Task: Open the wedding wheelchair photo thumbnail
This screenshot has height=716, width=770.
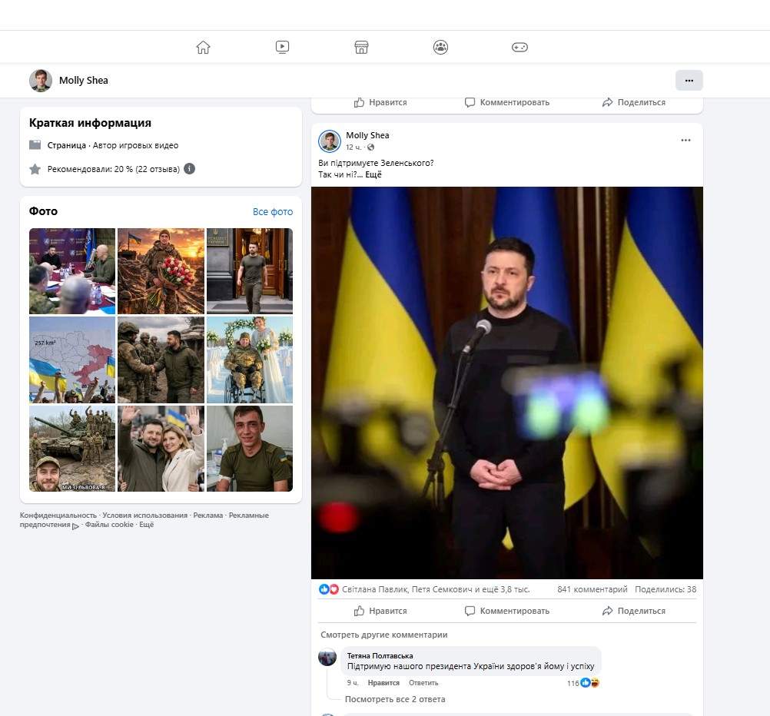Action: (x=250, y=360)
